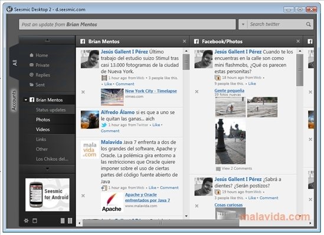This screenshot has height=235, width=324.
Task: Select Other under Brian Mentos
Action: point(42,149)
